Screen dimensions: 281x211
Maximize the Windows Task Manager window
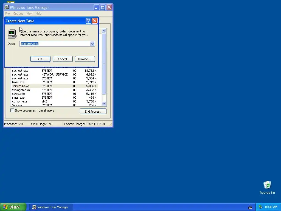pos(103,7)
